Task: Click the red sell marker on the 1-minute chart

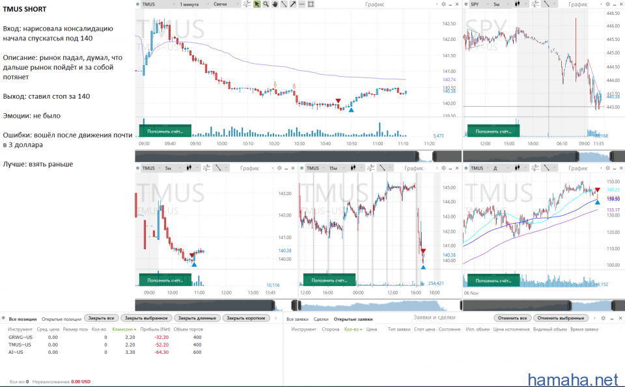Action: pos(338,101)
